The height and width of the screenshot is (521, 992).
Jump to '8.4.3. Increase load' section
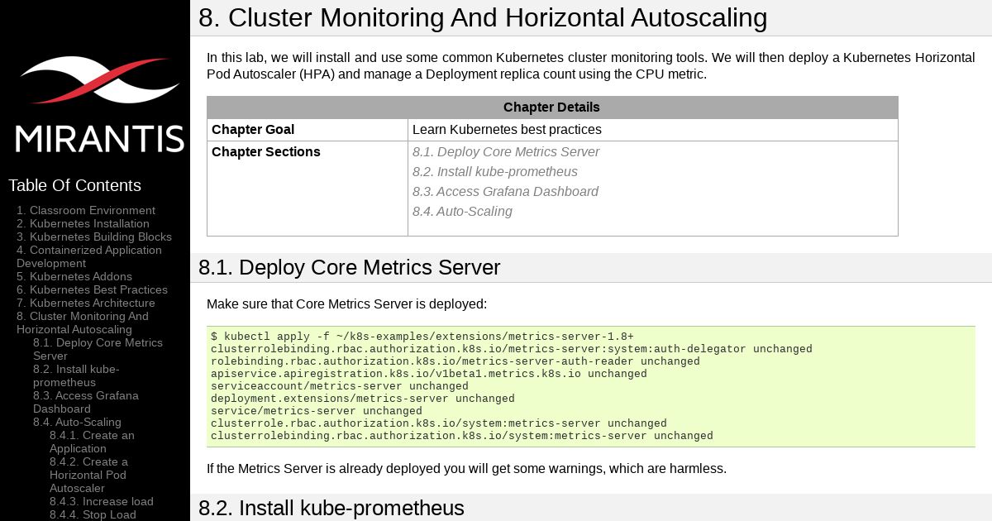pyautogui.click(x=102, y=501)
